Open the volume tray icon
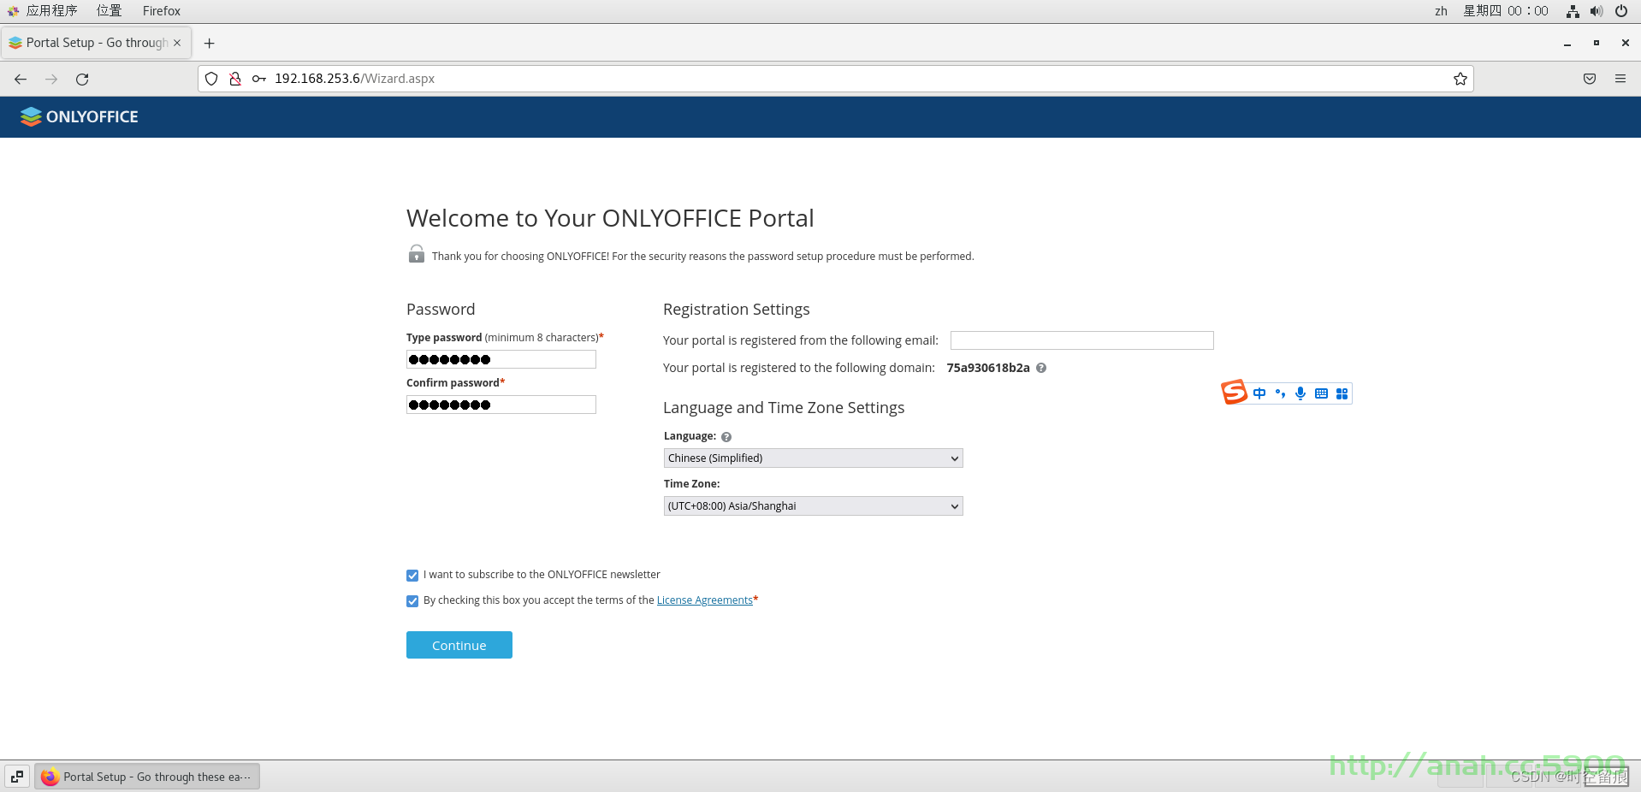1641x792 pixels. 1597,11
